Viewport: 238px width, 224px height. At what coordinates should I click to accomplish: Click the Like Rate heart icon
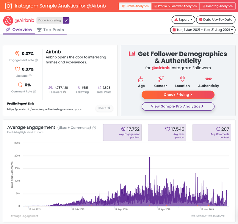coord(18,69)
